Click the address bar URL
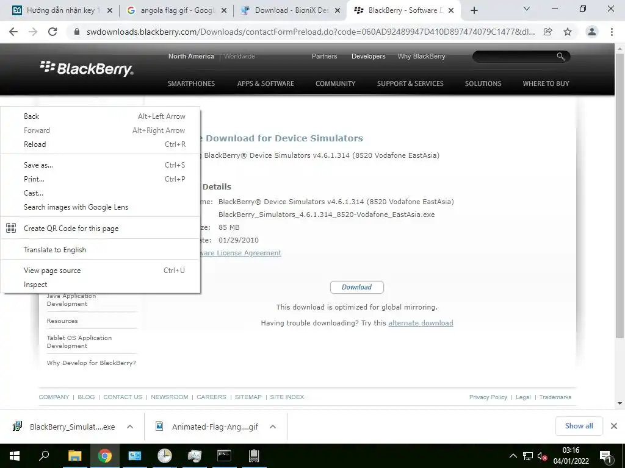The width and height of the screenshot is (625, 468). point(311,32)
